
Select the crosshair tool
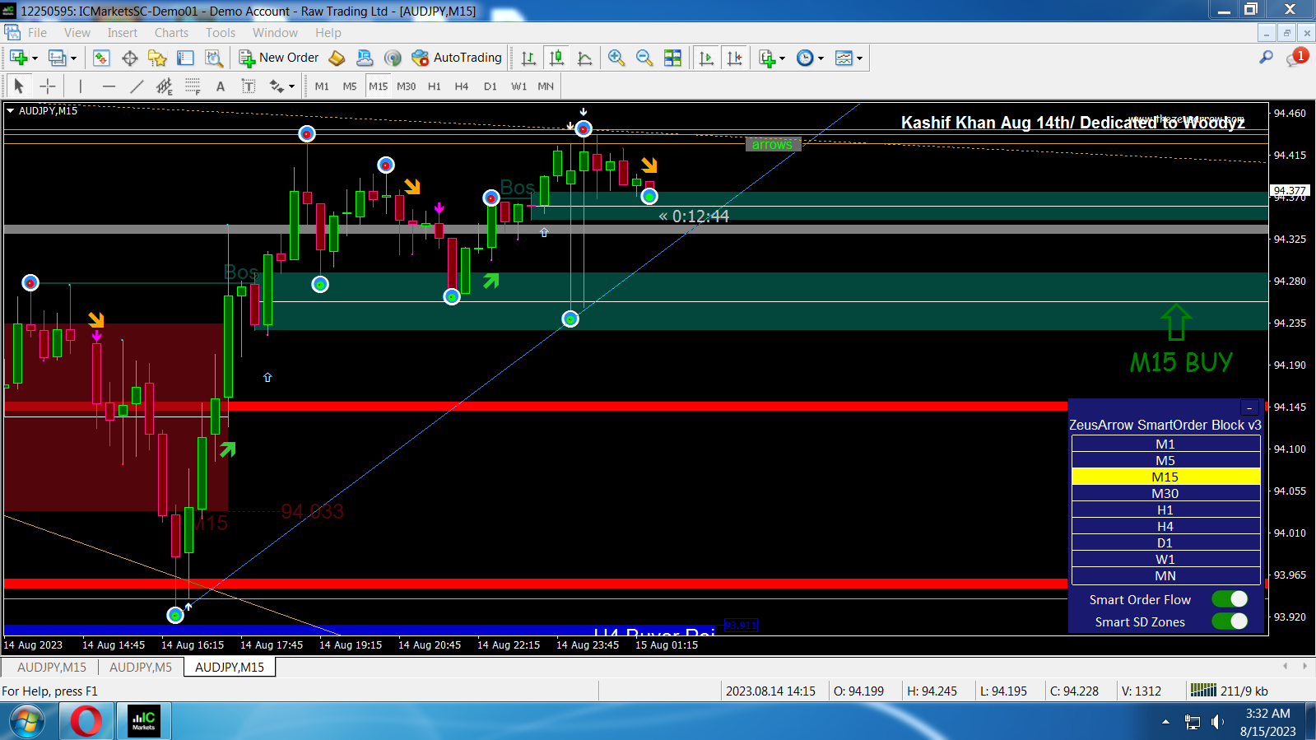[48, 86]
